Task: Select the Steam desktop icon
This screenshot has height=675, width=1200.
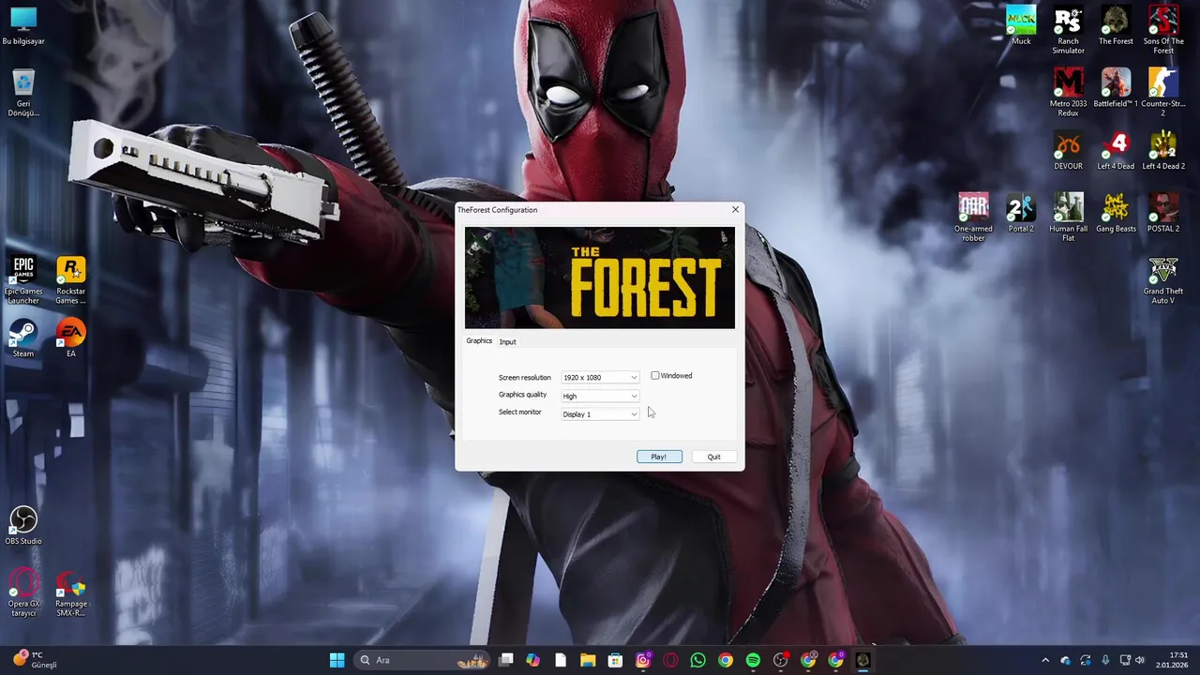Action: click(23, 338)
